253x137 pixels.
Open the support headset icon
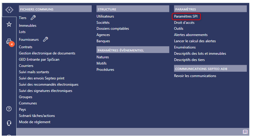tap(9, 123)
